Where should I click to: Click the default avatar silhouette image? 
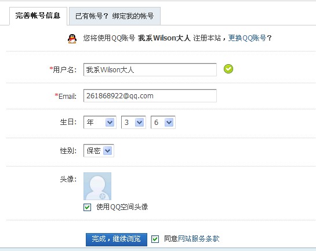pos(97,186)
